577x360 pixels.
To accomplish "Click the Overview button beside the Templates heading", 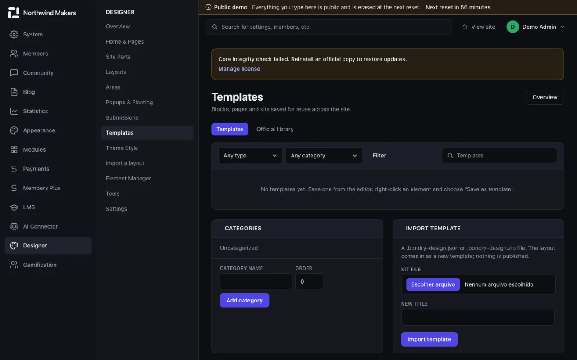I will 545,97.
